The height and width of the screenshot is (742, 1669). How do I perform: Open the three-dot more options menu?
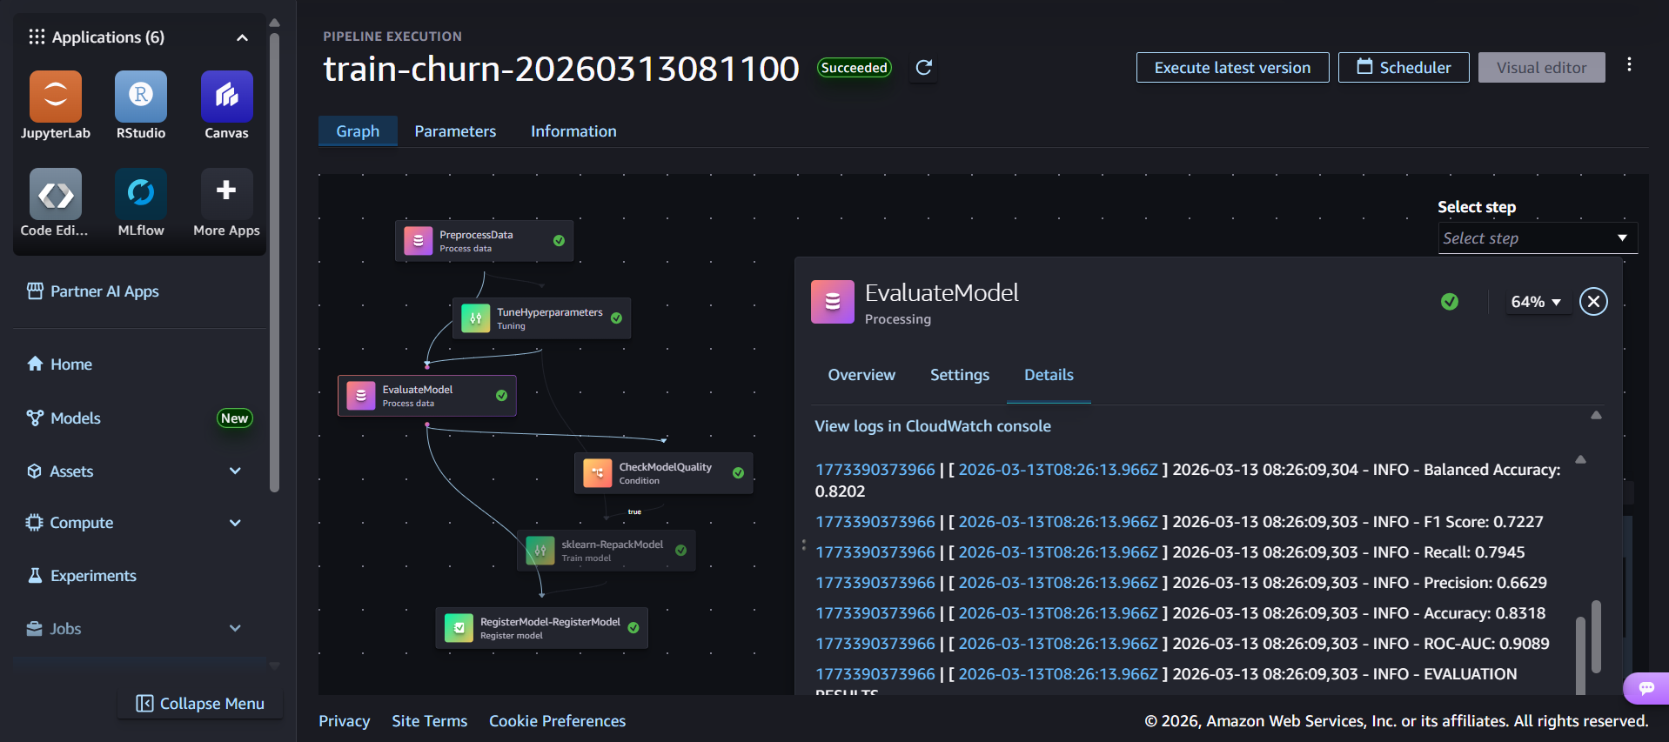pos(1629,65)
